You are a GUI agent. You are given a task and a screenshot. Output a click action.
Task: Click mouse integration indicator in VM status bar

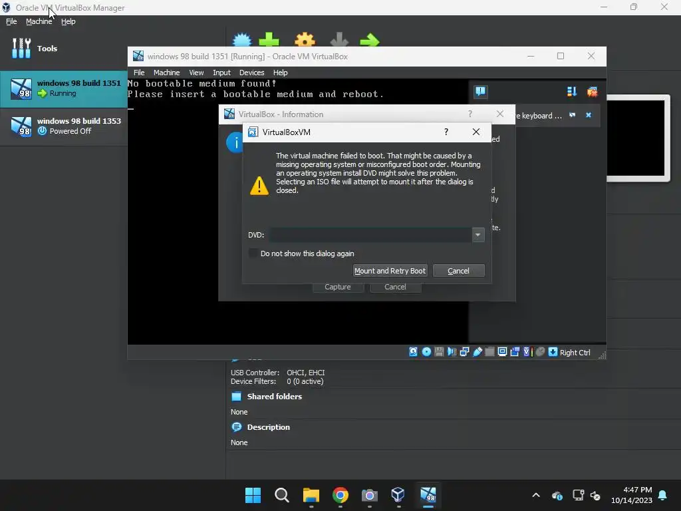click(x=540, y=352)
